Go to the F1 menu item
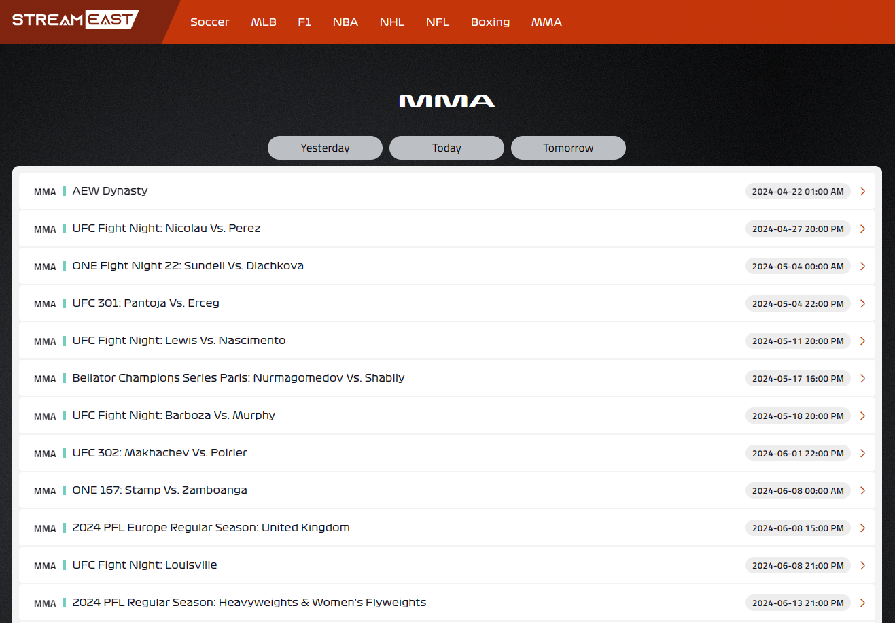Screen dimensions: 895x623 tap(304, 22)
